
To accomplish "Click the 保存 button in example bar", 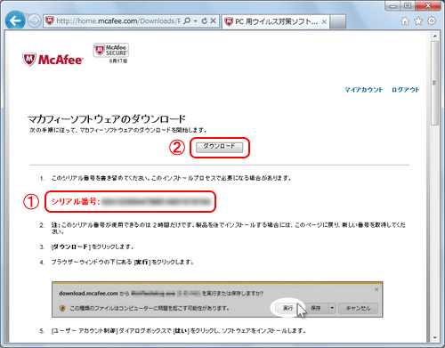I will click(316, 308).
